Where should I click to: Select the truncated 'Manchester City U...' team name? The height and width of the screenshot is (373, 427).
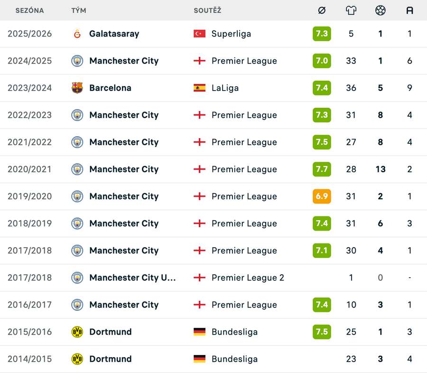coord(132,278)
